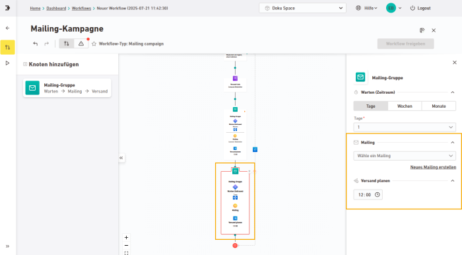Click the redo arrow in toolbar

[47, 44]
